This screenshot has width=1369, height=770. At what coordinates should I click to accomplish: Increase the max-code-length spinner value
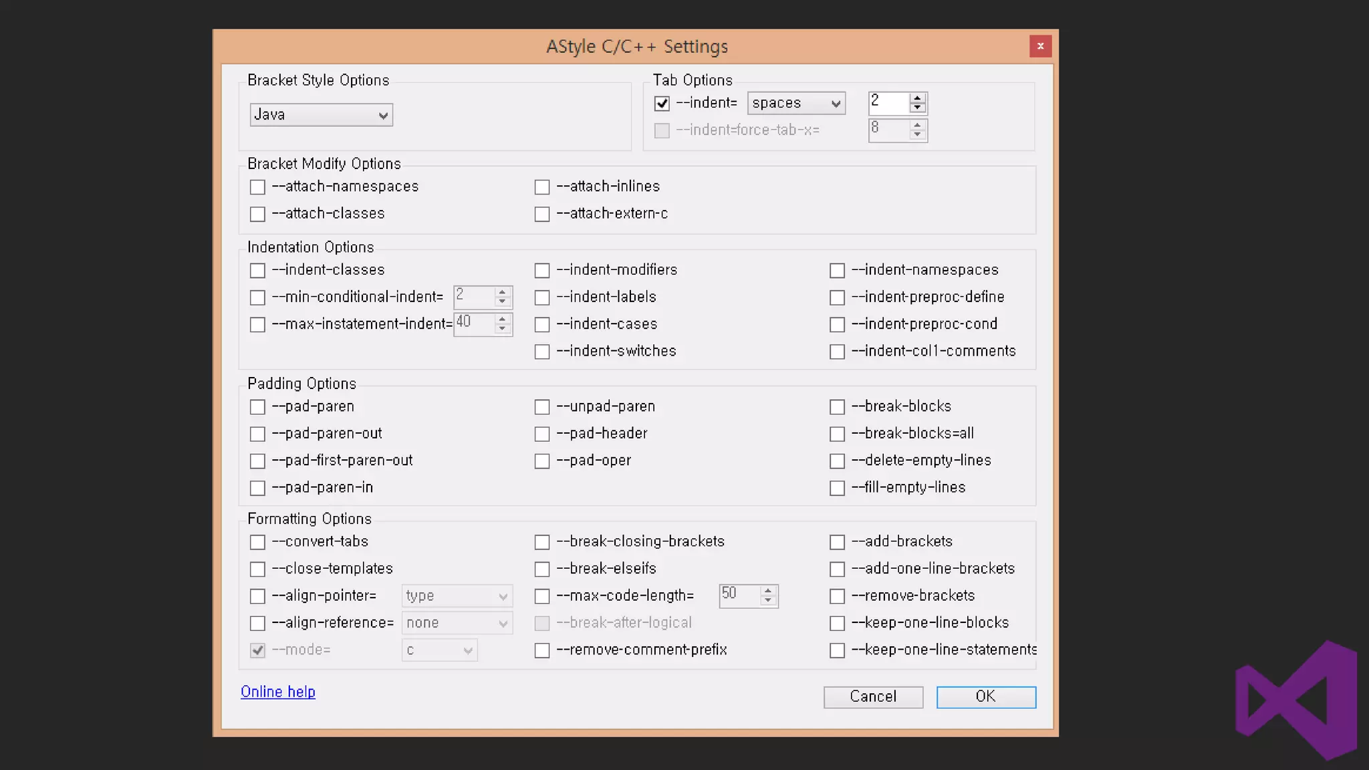tap(768, 590)
